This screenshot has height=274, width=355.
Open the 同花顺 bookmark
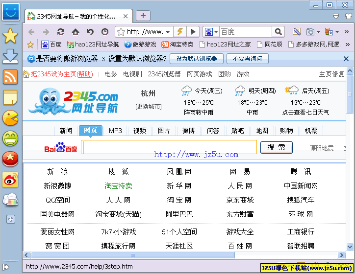[270, 45]
